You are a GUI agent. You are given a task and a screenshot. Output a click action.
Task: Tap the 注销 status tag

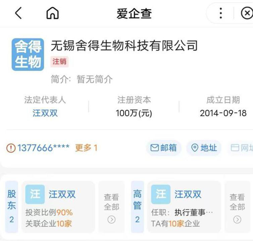pos(59,62)
